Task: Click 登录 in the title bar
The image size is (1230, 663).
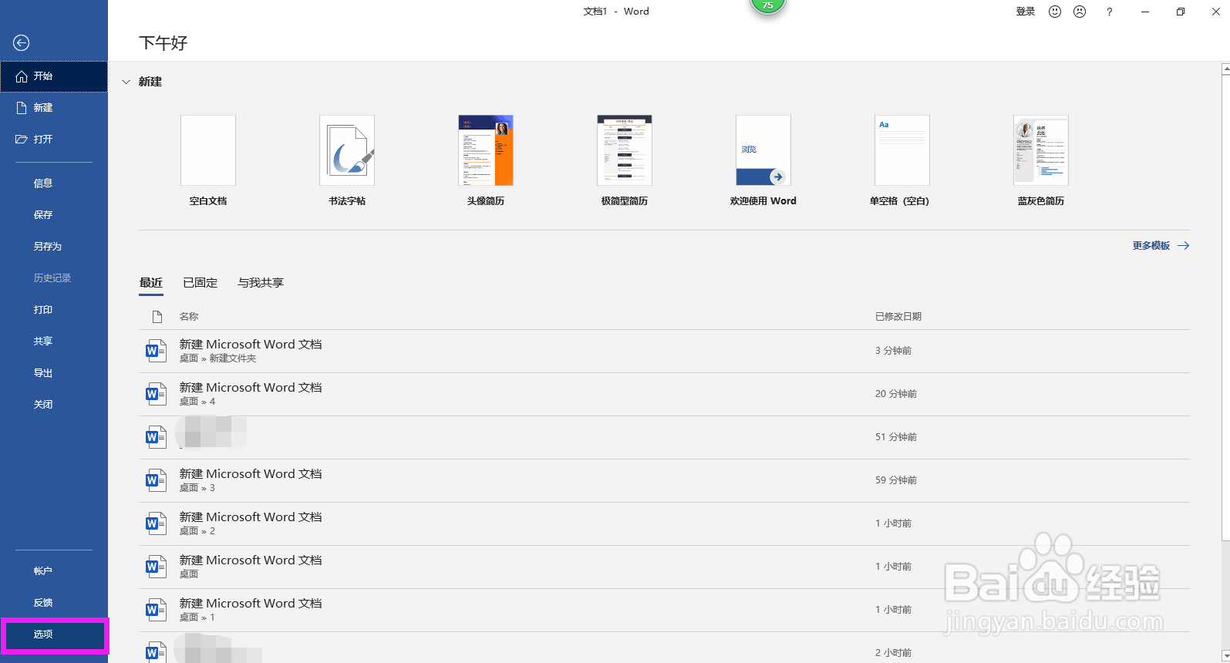Action: 1026,12
